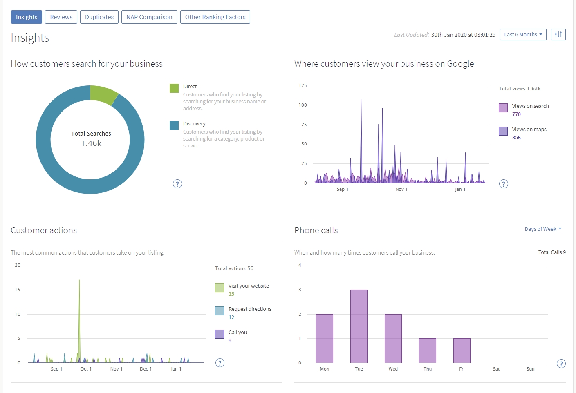576x393 pixels.
Task: Click the Total actions 56 text
Action: coord(234,268)
